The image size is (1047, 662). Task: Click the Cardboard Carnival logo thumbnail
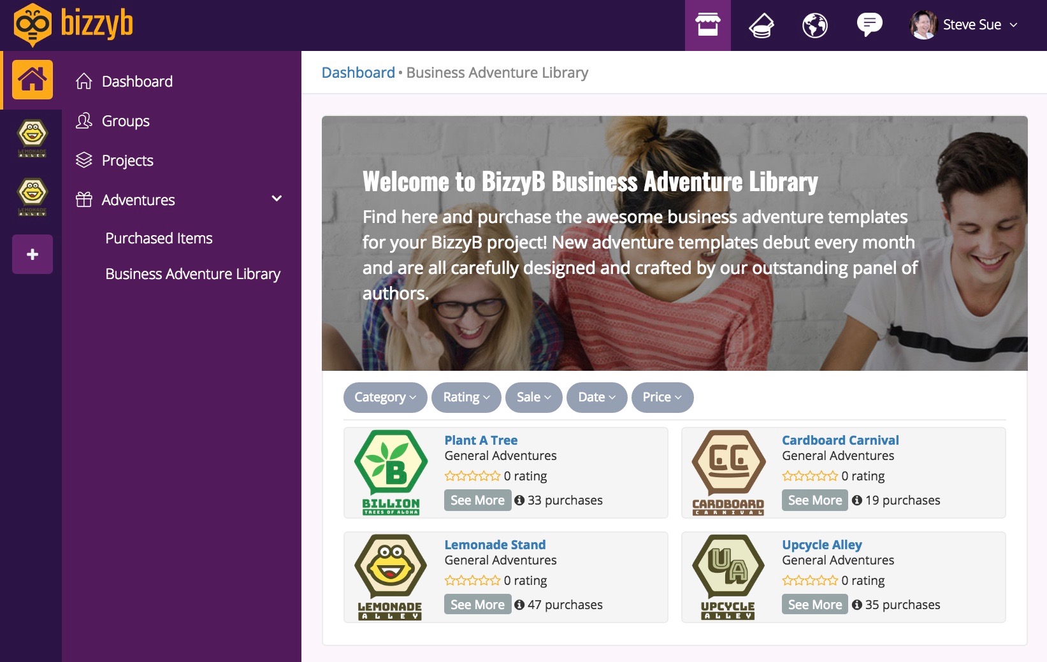pos(728,472)
